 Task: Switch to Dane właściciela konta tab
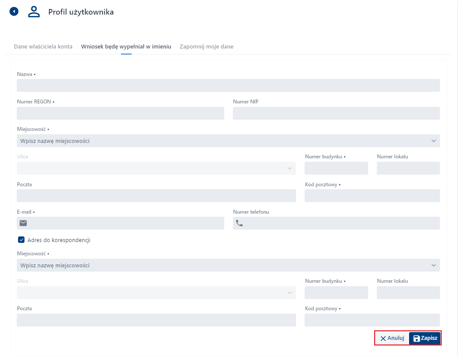(43, 46)
